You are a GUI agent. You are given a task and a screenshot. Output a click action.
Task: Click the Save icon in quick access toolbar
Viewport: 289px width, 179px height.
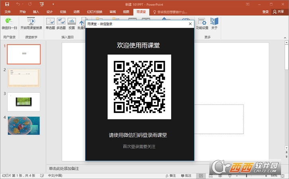(x=7, y=4)
